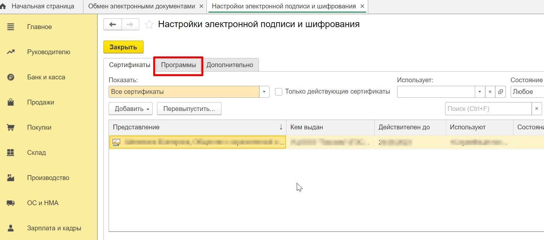Click the back arrow navigation button

112,25
